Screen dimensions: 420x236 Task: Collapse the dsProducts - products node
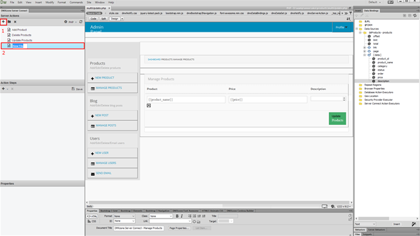[361, 32]
